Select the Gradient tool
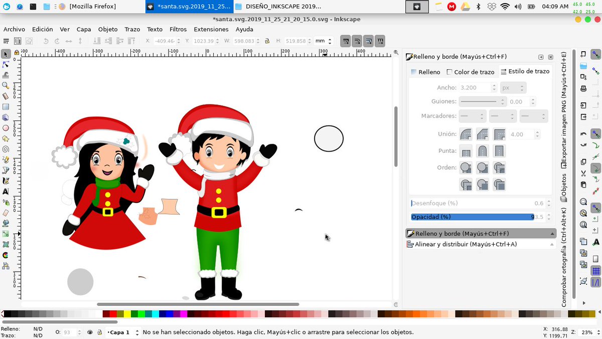The image size is (602, 339). pos(6,234)
